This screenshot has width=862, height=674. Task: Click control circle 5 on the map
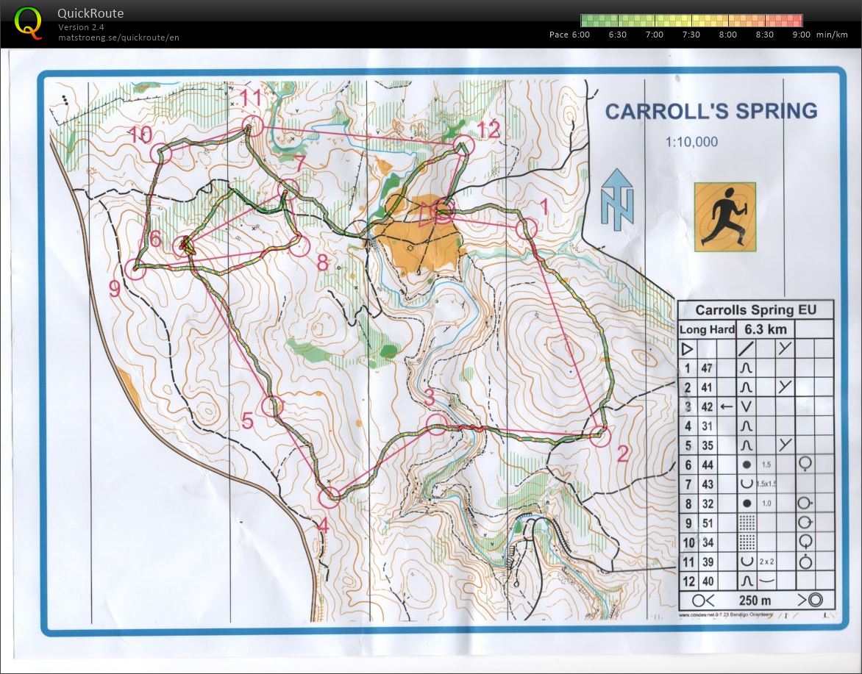[273, 405]
